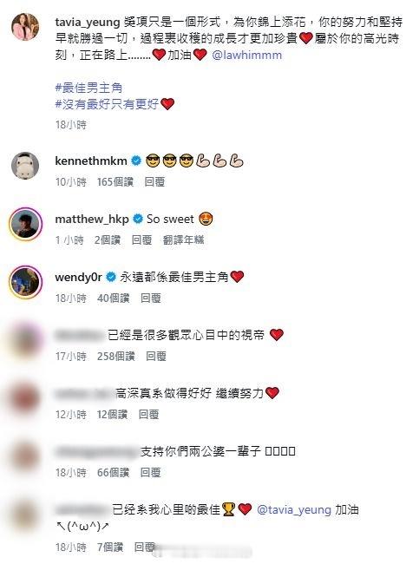The height and width of the screenshot is (564, 406).
Task: Click kennethmkm's avatar icon
Action: click(25, 166)
